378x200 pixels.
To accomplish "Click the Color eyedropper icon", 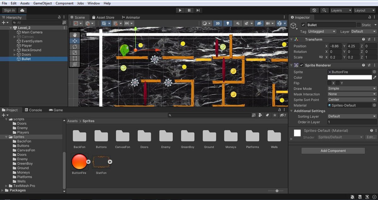I will (x=375, y=77).
